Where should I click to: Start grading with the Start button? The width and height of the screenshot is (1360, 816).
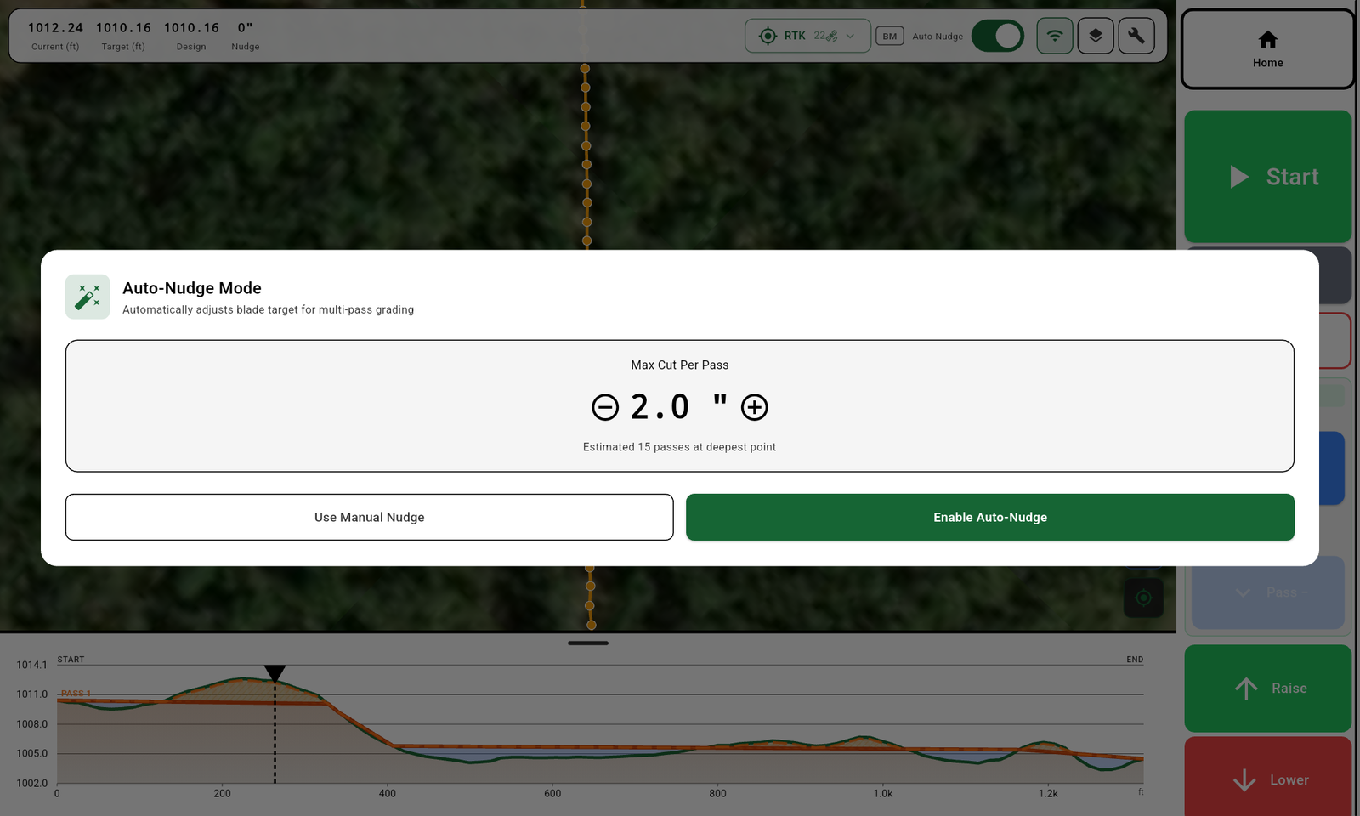click(1268, 177)
